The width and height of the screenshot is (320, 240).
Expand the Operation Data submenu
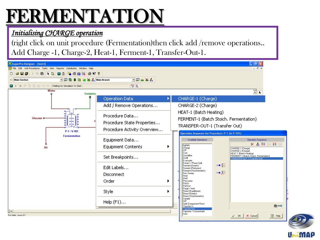pos(134,99)
